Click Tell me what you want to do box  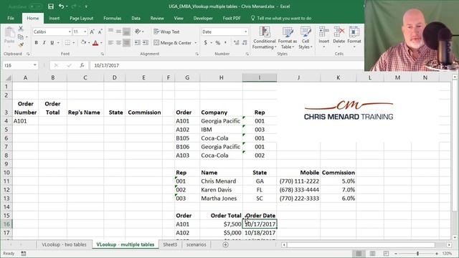281,18
